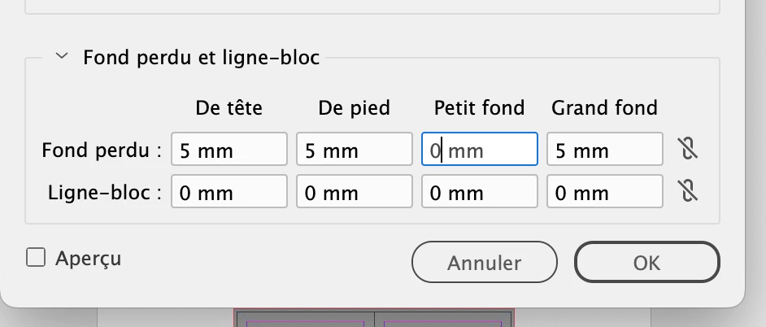Click the Fond perdu et ligne-bloc section title
The width and height of the screenshot is (766, 327).
[x=201, y=58]
